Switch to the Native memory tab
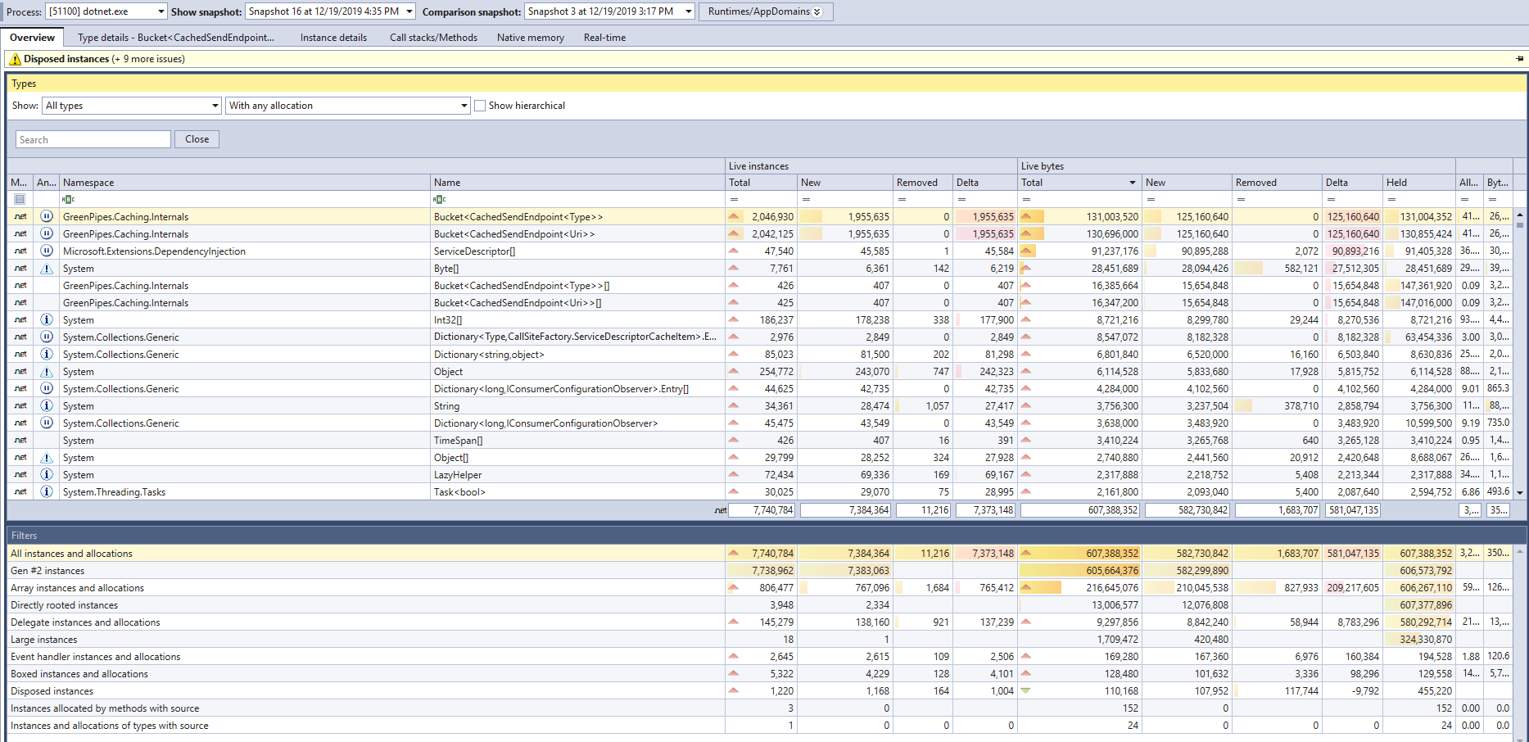This screenshot has width=1529, height=742. (530, 38)
